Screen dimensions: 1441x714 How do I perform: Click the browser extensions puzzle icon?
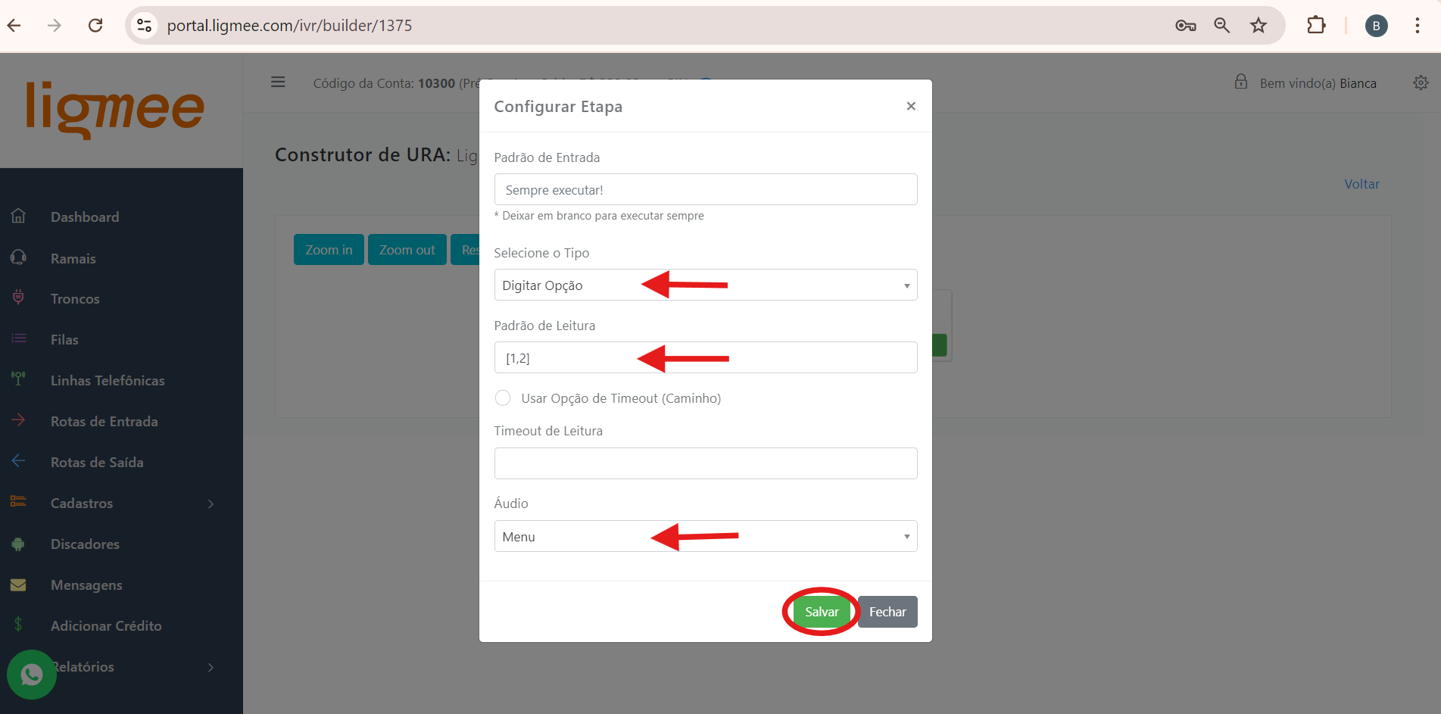[1316, 25]
